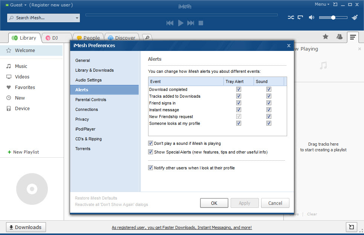364x235 pixels.
Task: Click the pop-out icon at bottom right
Action: pos(351,227)
